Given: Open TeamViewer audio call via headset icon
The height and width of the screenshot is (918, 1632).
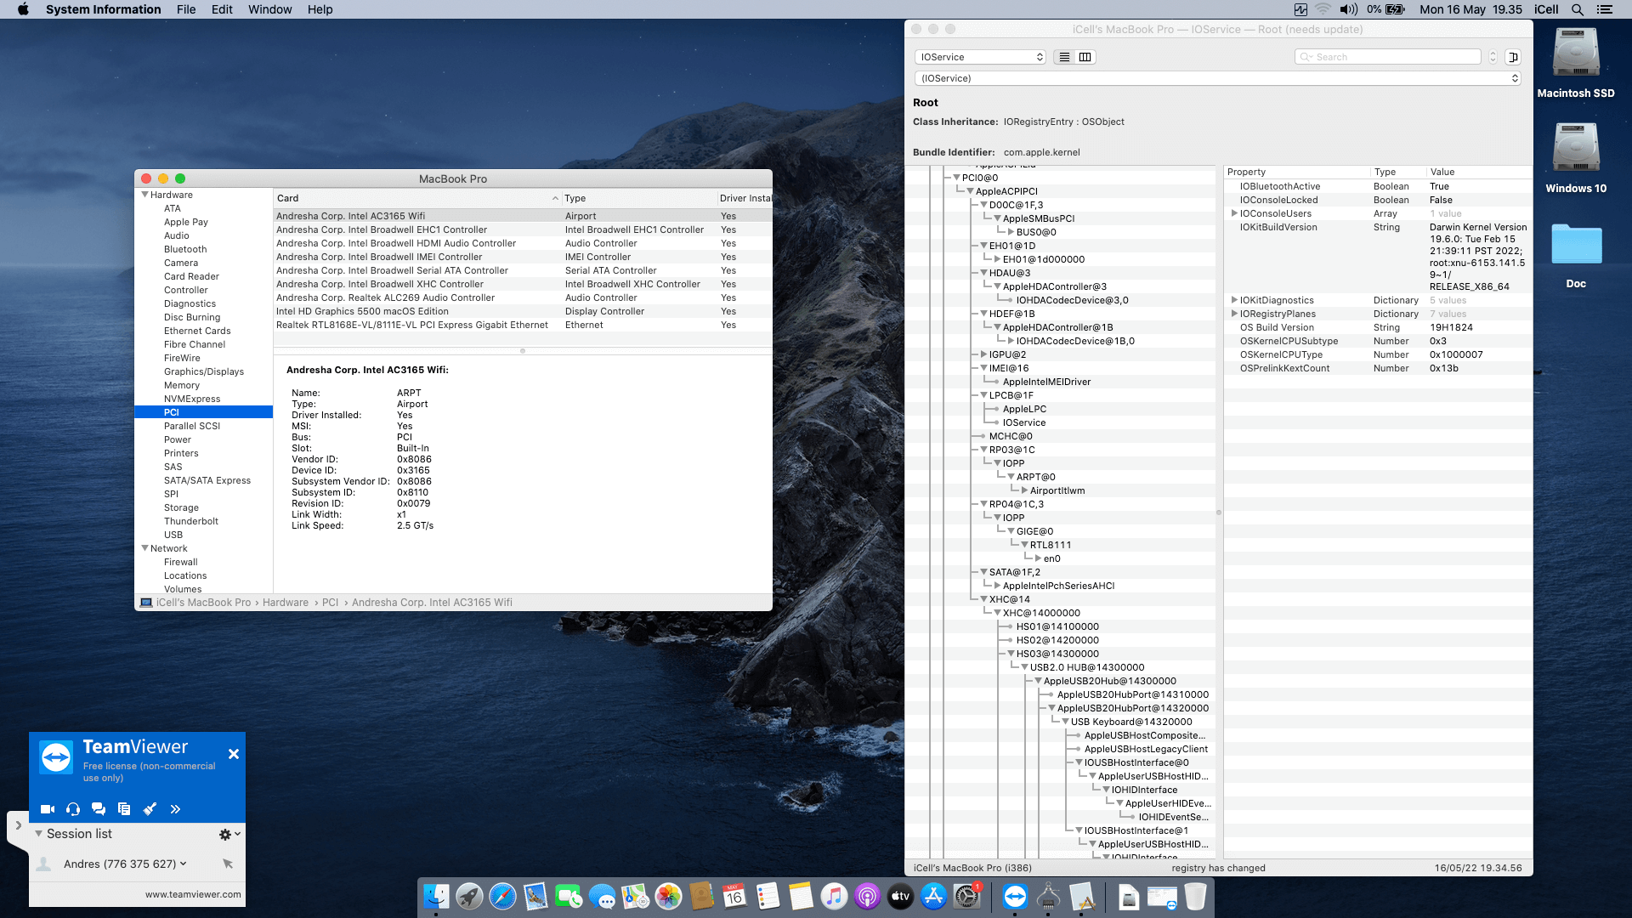Looking at the screenshot, I should coord(72,808).
